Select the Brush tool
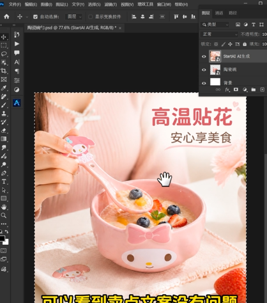Image resolution: width=267 pixels, height=303 pixels. (4, 105)
